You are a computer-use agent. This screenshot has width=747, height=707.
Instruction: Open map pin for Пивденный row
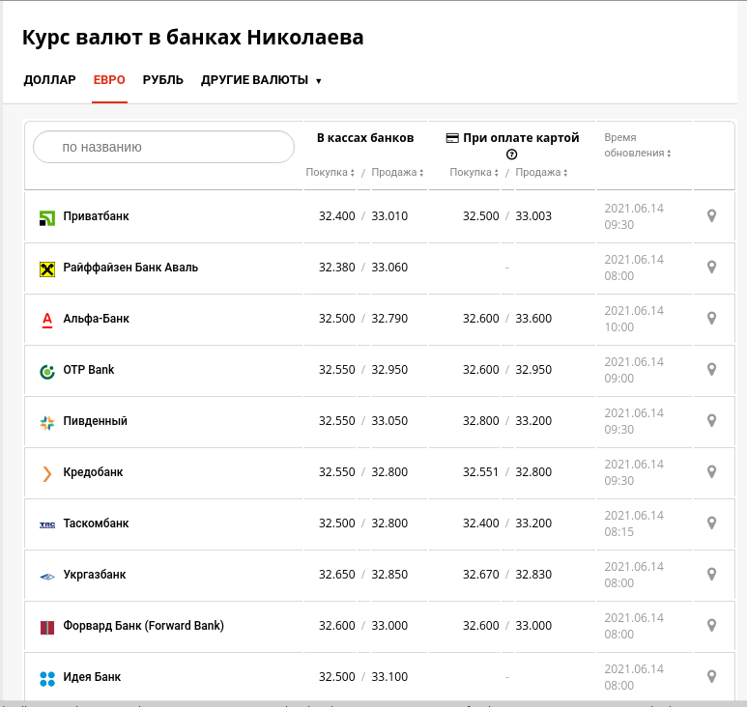click(711, 420)
